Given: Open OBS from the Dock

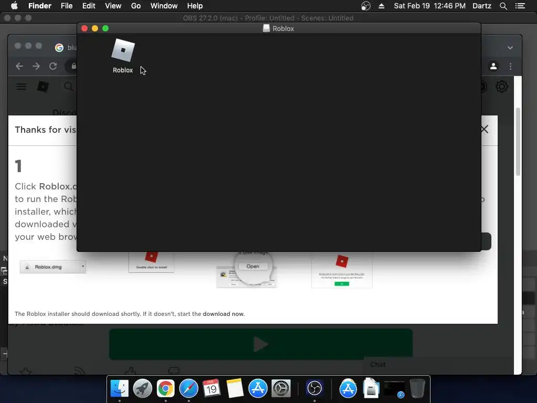Looking at the screenshot, I should tap(315, 388).
